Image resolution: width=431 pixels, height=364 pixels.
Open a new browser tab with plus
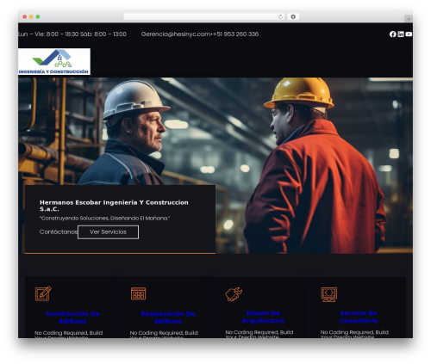(409, 19)
